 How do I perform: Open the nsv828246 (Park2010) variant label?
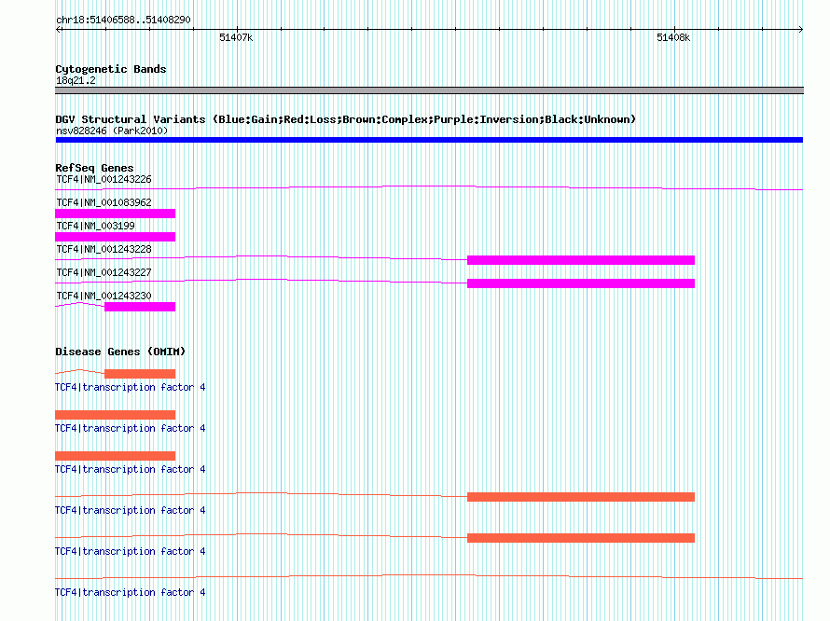point(112,131)
